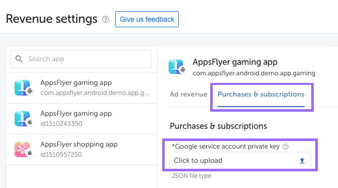Click the Give us feedback button
Screen dimensions: 338x188
tap(147, 19)
